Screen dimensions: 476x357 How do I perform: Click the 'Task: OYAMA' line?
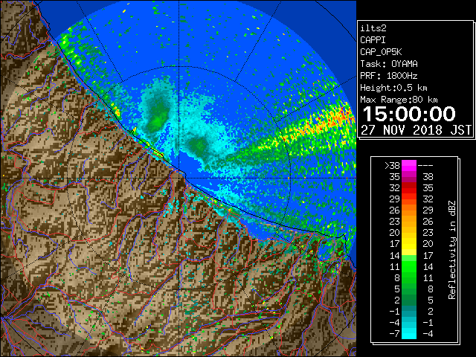389,64
